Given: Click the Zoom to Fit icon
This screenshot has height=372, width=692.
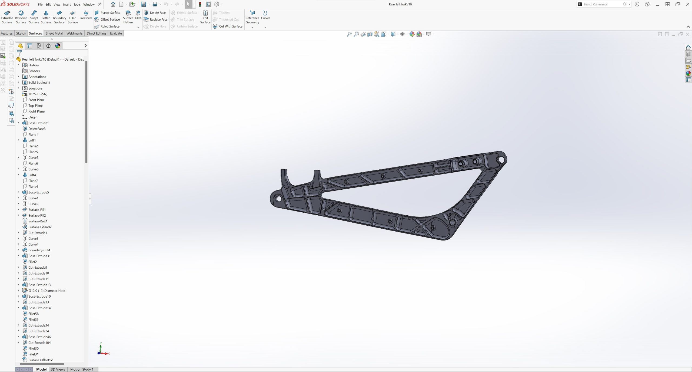Looking at the screenshot, I should 349,34.
